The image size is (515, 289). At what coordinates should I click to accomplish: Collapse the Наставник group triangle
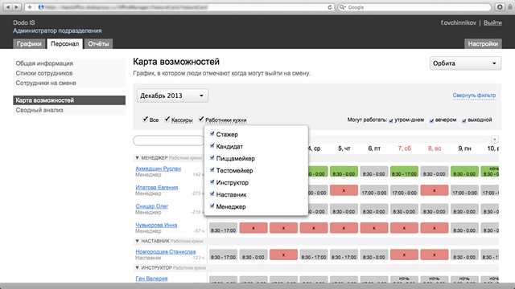point(137,241)
